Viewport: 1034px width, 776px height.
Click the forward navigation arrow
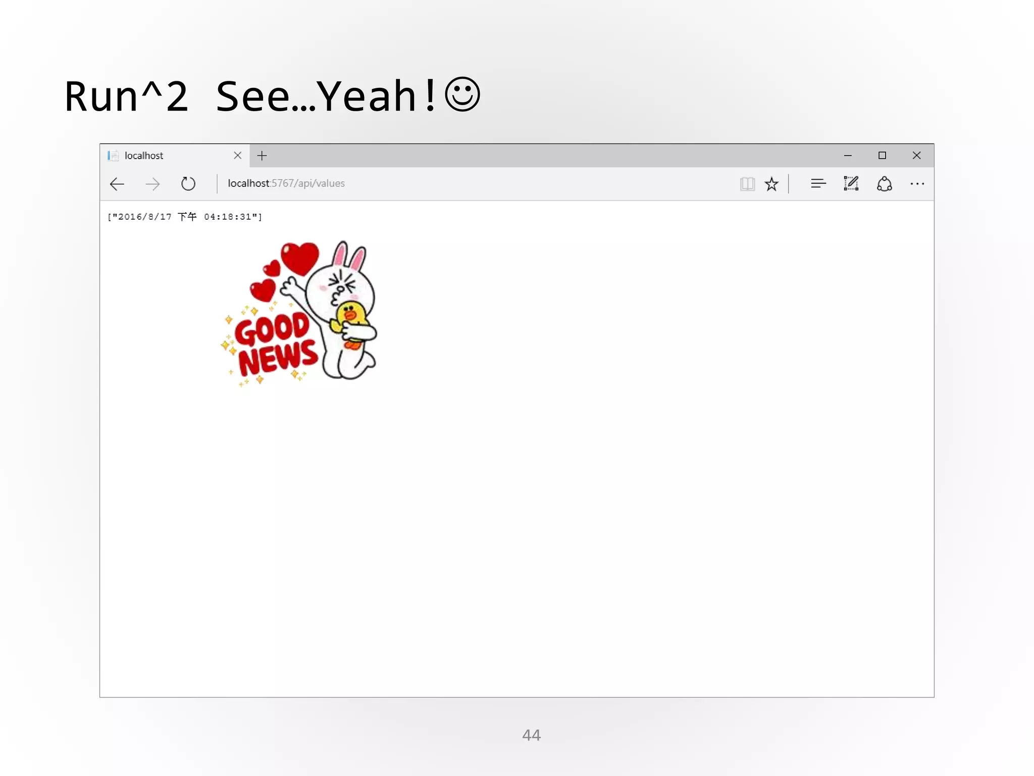click(152, 184)
